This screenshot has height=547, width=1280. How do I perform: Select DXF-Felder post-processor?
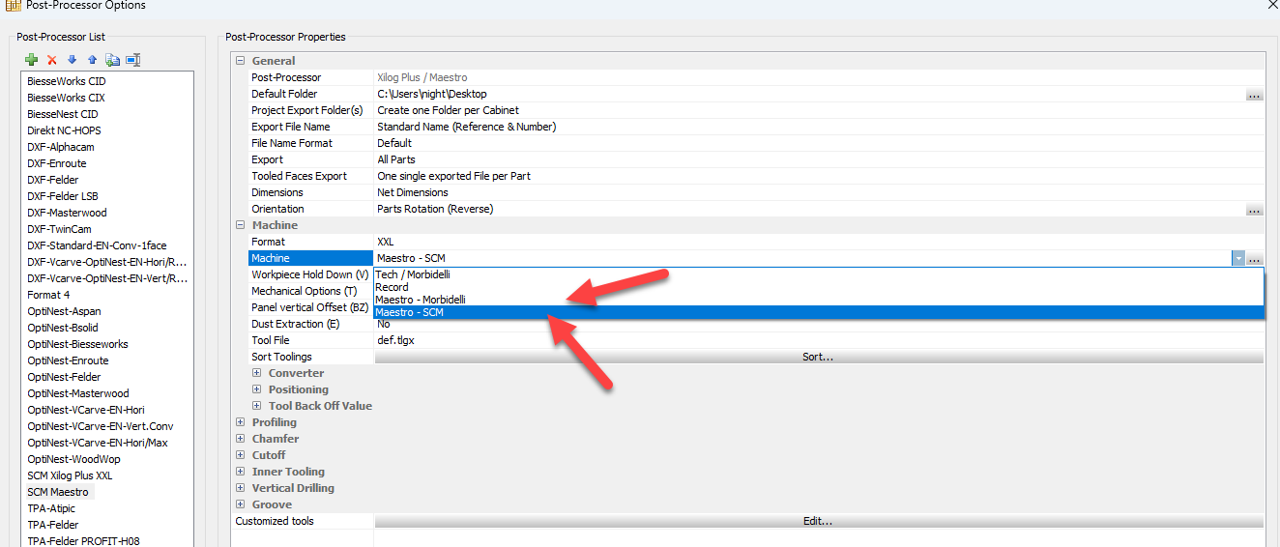coord(53,180)
